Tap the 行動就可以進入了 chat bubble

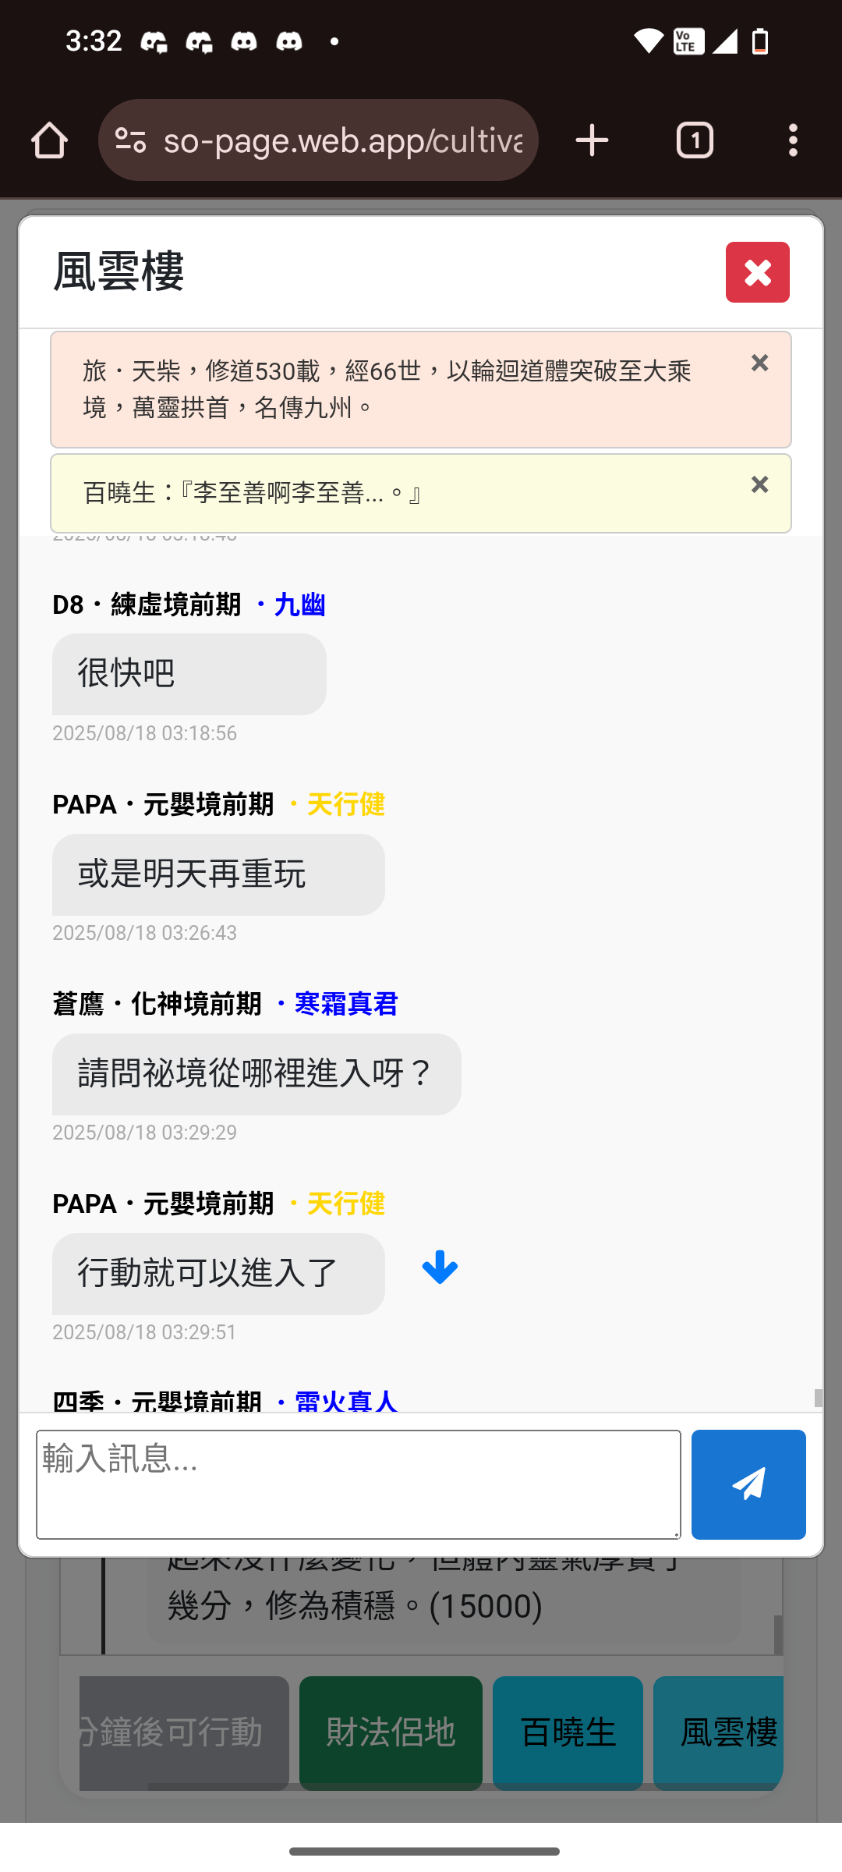click(x=218, y=1274)
